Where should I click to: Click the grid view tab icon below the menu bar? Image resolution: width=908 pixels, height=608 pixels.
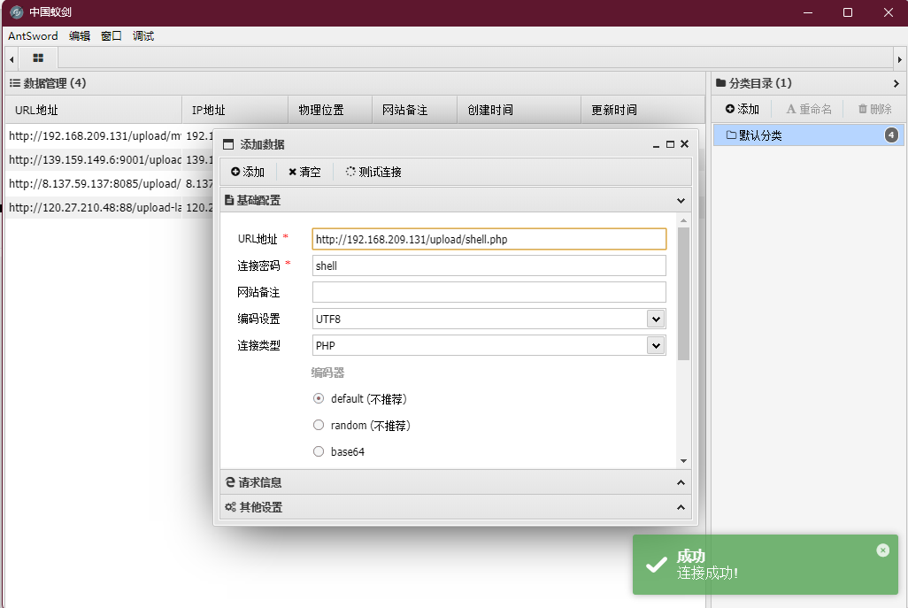pos(37,58)
